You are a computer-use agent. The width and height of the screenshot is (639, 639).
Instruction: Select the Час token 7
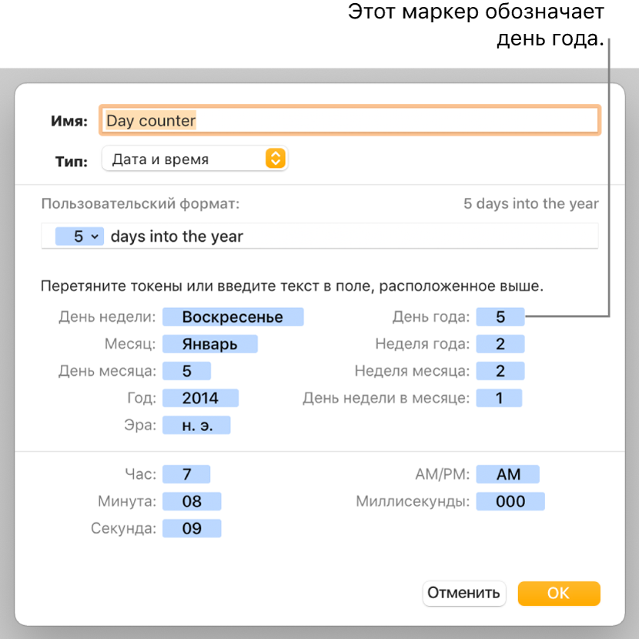186,474
